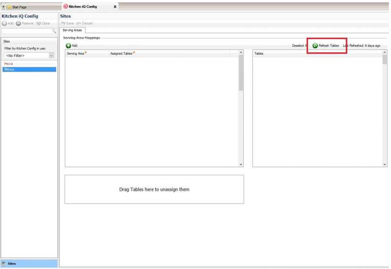Viewport: 391px width, 269px height.
Task: Close the Kitchen iQ Config tab
Action: [x=115, y=7]
